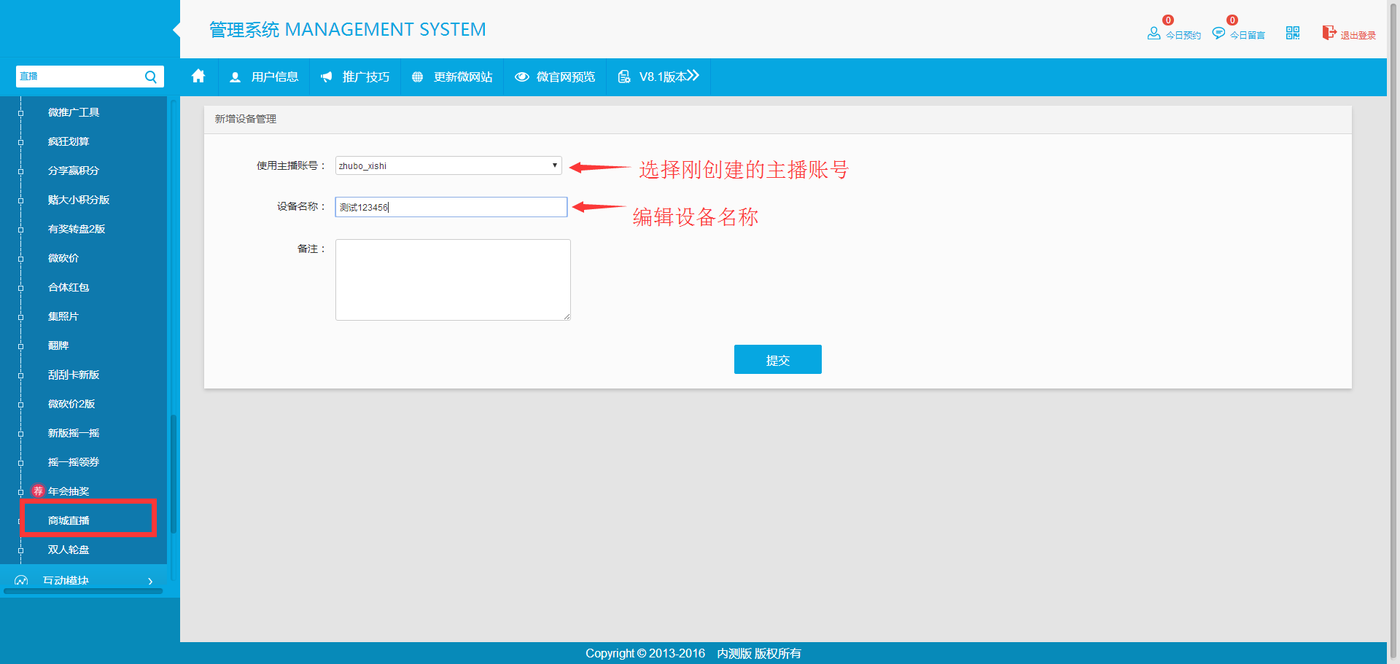Open the 用户信息 menu
This screenshot has height=664, width=1400.
coord(264,77)
